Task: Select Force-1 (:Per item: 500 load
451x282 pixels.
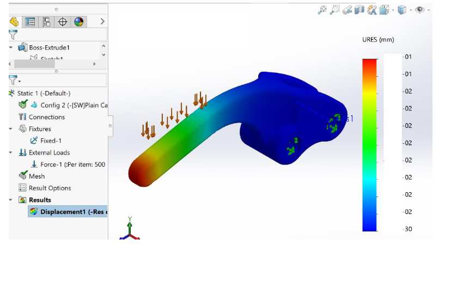Action: pos(73,164)
